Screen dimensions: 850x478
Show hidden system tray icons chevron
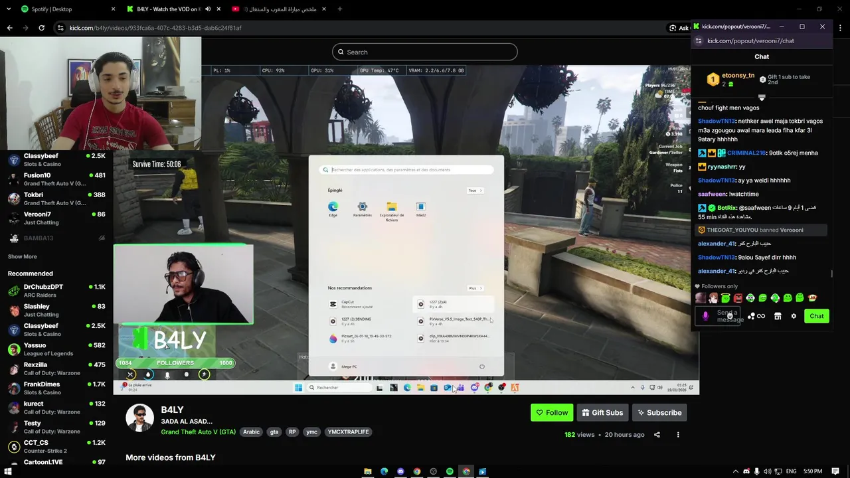tap(735, 471)
